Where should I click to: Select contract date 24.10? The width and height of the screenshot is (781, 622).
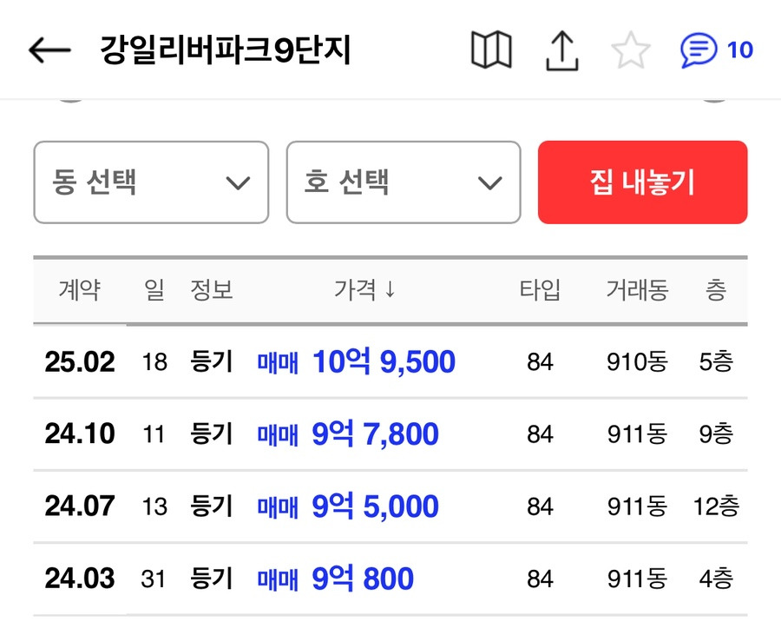click(x=80, y=433)
